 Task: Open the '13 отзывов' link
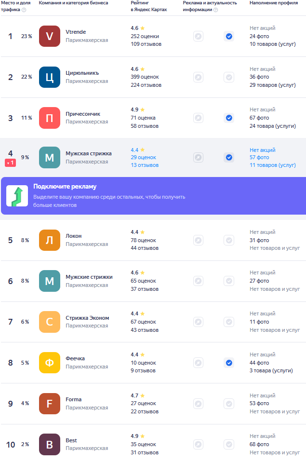click(x=145, y=165)
